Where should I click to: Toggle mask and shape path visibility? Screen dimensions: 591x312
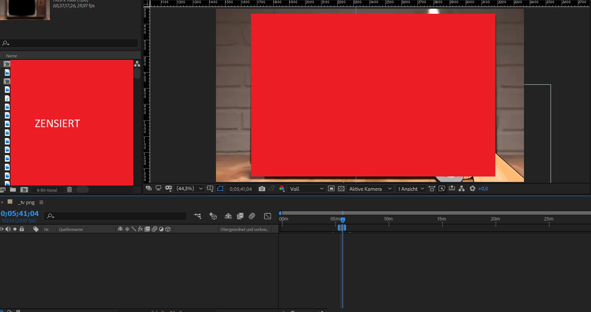coord(220,188)
